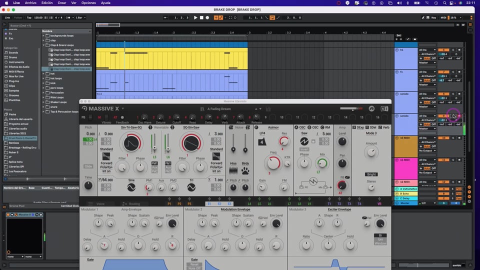Open the Samples category

pyautogui.click(x=14, y=90)
